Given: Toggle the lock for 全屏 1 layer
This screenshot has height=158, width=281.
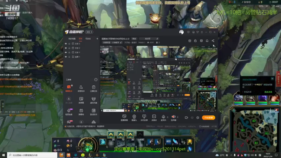Looking at the screenshot, I should (69, 57).
